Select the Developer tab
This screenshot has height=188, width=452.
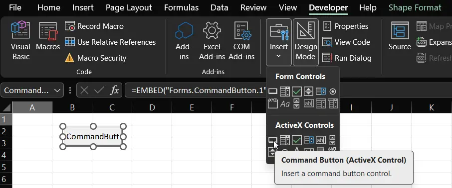[x=328, y=8]
